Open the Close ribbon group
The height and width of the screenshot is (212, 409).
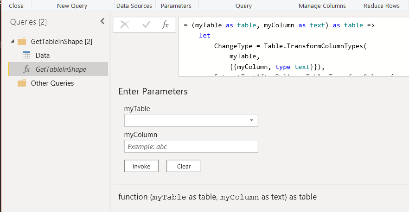pos(16,6)
